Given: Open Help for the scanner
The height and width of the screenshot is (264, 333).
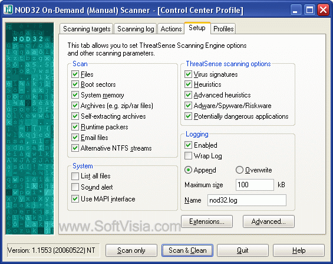Looking at the screenshot, I should [299, 250].
